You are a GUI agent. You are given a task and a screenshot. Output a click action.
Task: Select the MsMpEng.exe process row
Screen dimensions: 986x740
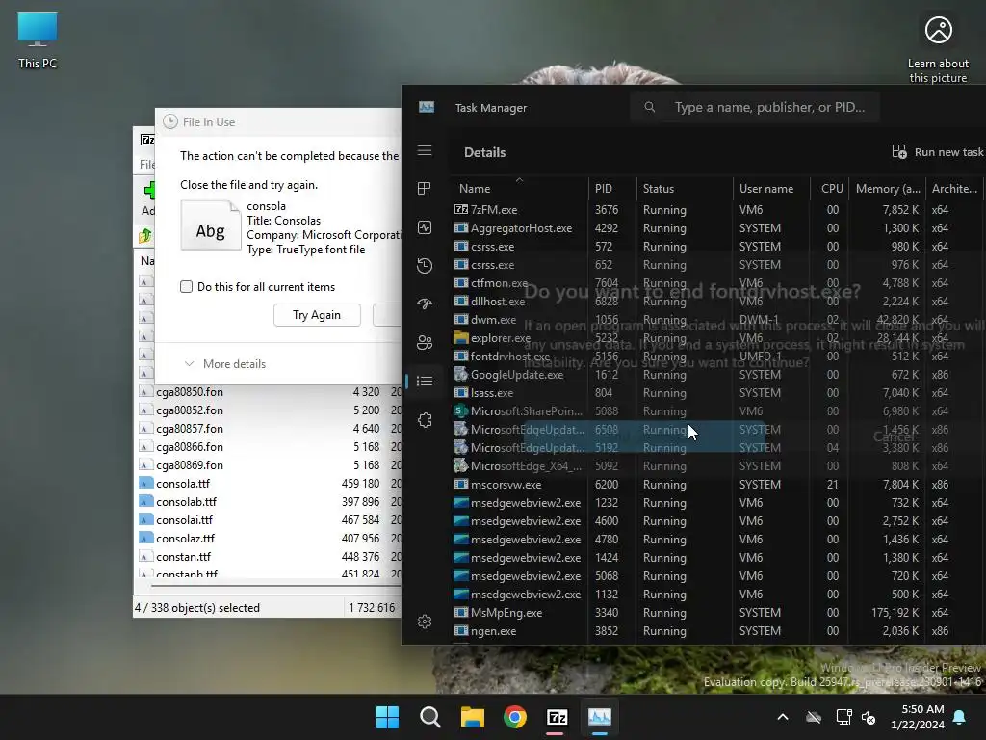coord(716,612)
